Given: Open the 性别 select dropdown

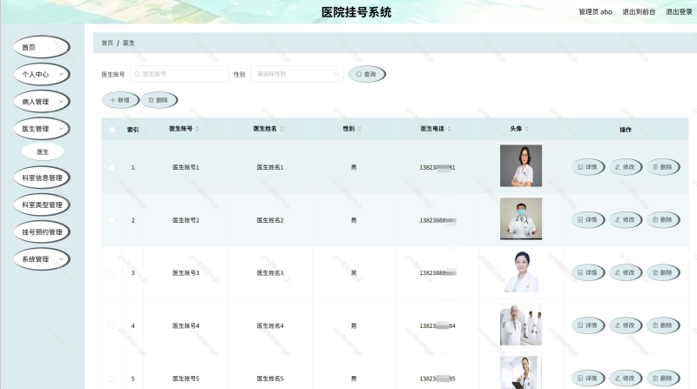Looking at the screenshot, I should [297, 74].
